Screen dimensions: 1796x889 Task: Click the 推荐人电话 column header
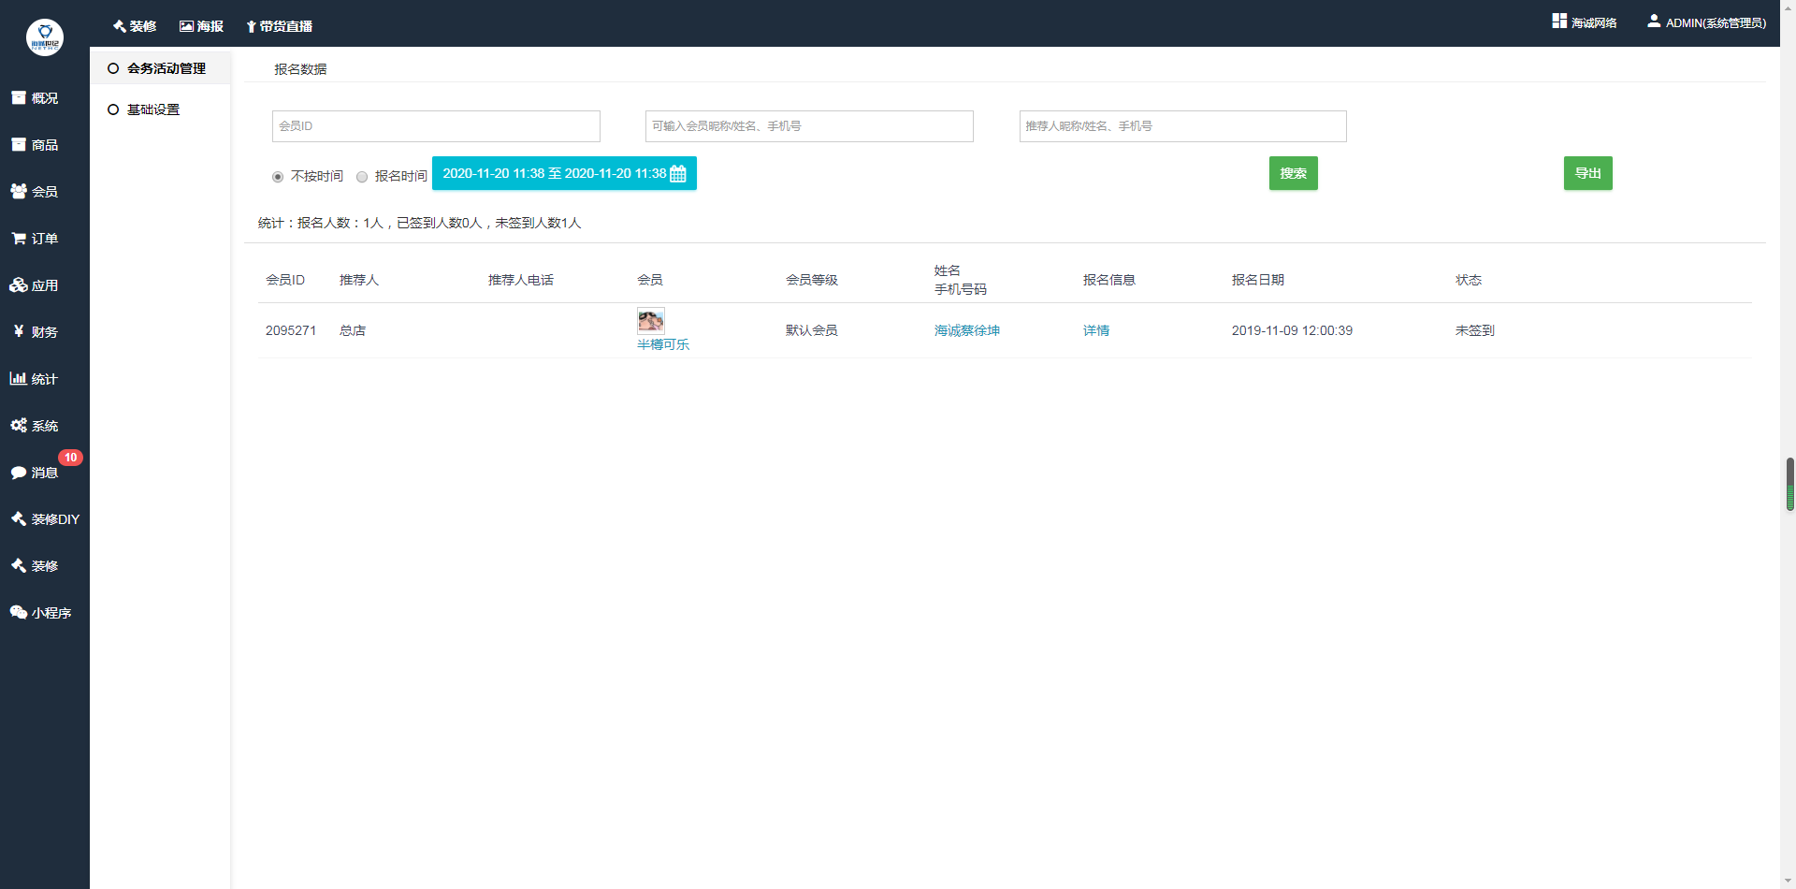pos(521,280)
